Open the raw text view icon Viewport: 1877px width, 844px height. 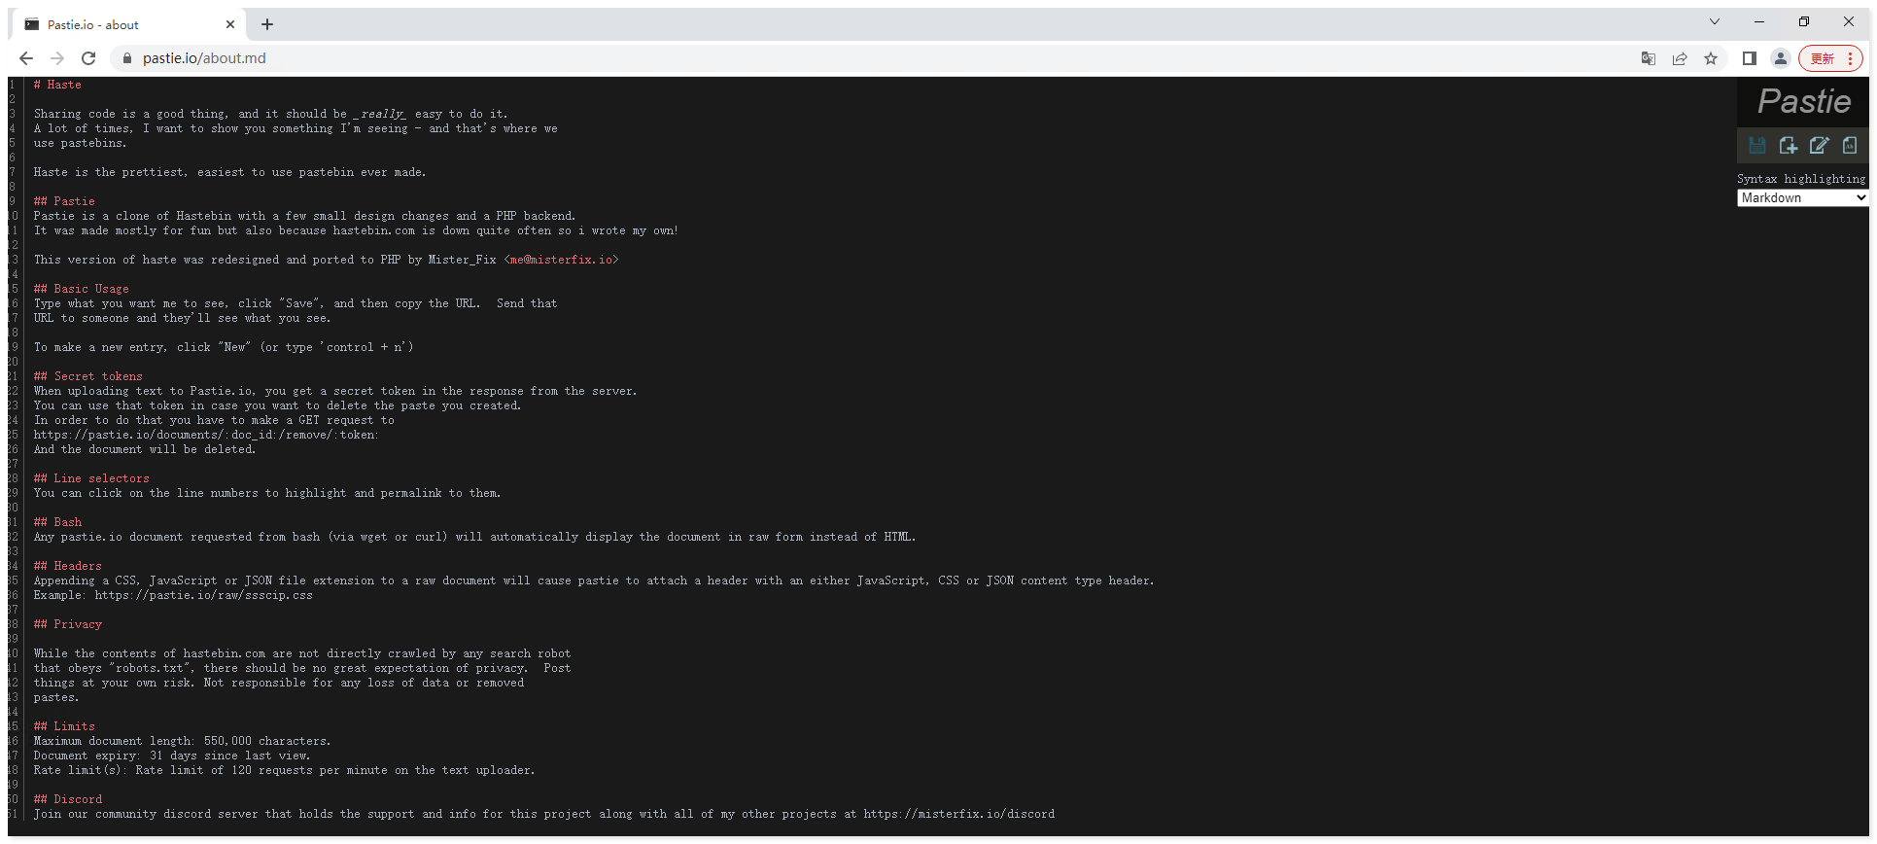tap(1850, 146)
